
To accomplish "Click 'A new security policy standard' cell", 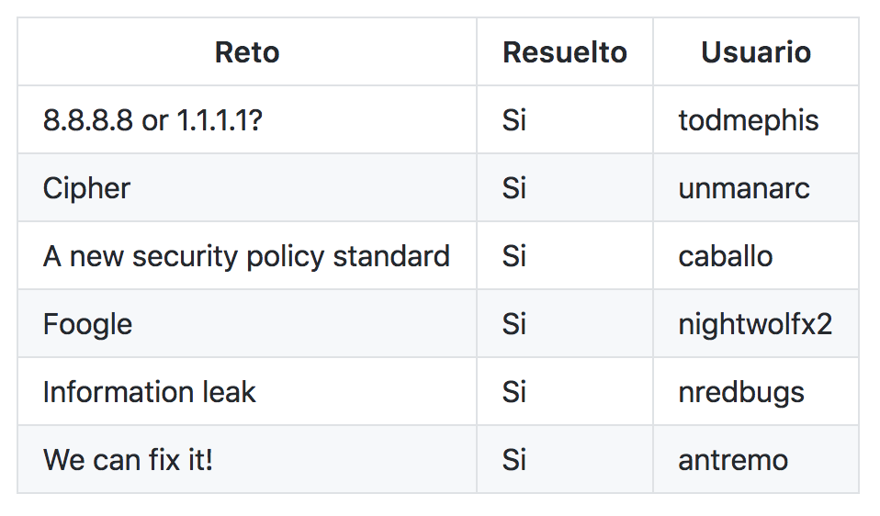I will click(246, 256).
